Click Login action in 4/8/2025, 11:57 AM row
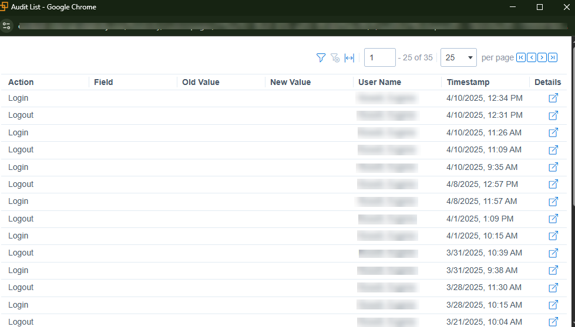The height and width of the screenshot is (327, 575). [x=18, y=201]
